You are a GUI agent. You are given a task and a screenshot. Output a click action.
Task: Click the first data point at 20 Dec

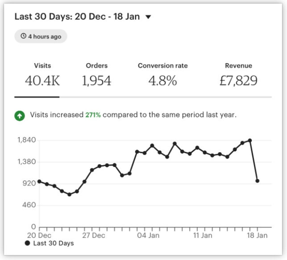[x=39, y=181]
